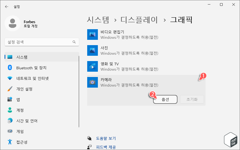Image resolution: width=240 pixels, height=150 pixels.
Task: Click the disabled 초기화 button
Action: click(x=192, y=99)
